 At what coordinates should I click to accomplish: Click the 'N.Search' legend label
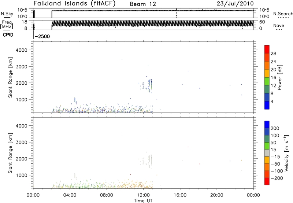pyautogui.click(x=283, y=14)
